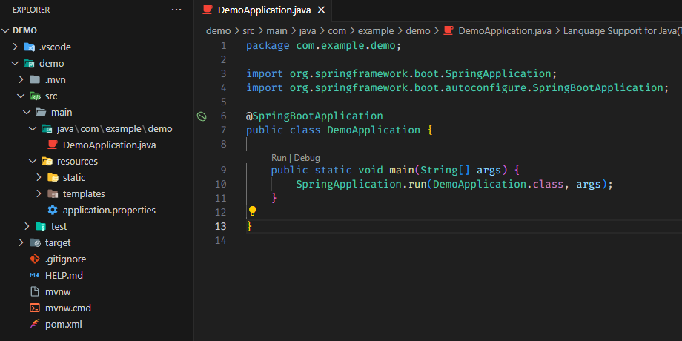Open the Explorer more actions ellipsis menu
This screenshot has width=682, height=341.
176,10
